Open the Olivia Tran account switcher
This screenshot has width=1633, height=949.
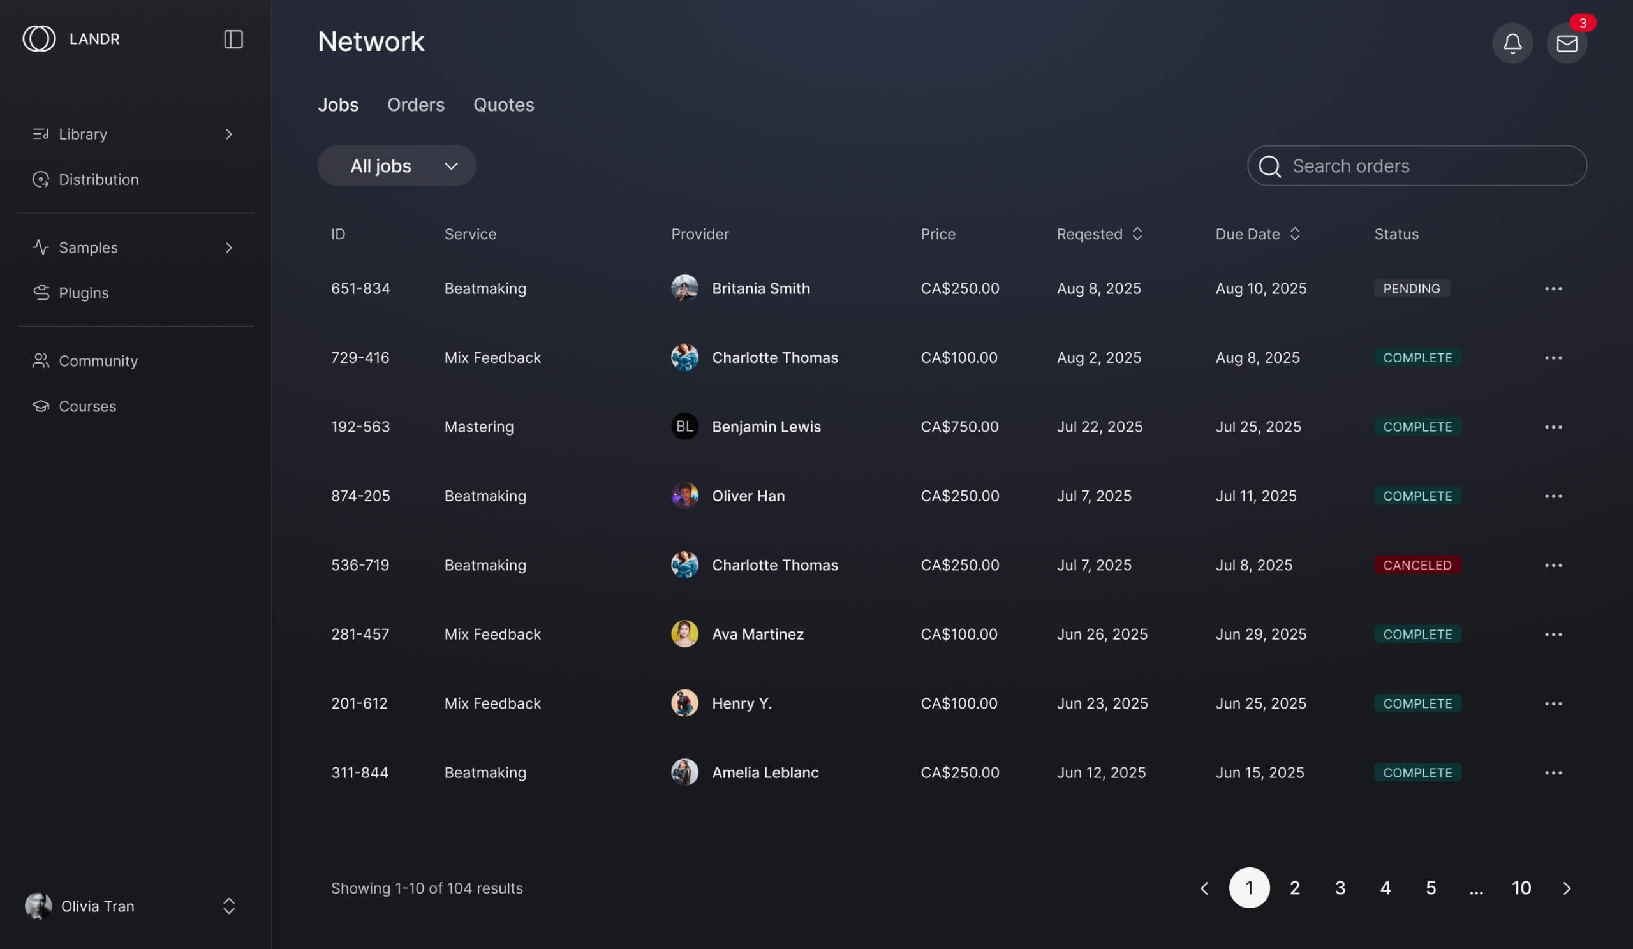229,906
